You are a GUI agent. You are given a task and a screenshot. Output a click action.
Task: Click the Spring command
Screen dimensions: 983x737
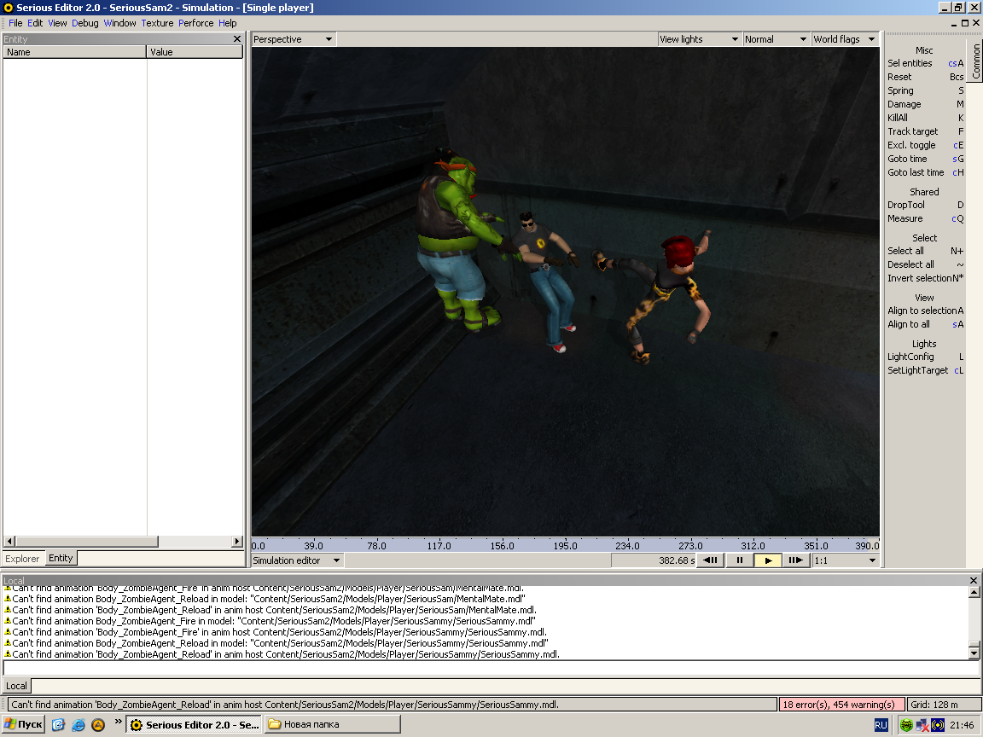click(x=925, y=91)
